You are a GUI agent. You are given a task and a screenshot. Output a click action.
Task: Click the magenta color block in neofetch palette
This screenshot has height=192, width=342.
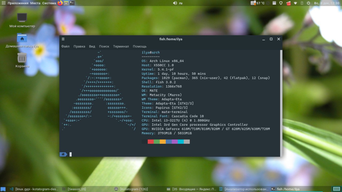click(175, 142)
